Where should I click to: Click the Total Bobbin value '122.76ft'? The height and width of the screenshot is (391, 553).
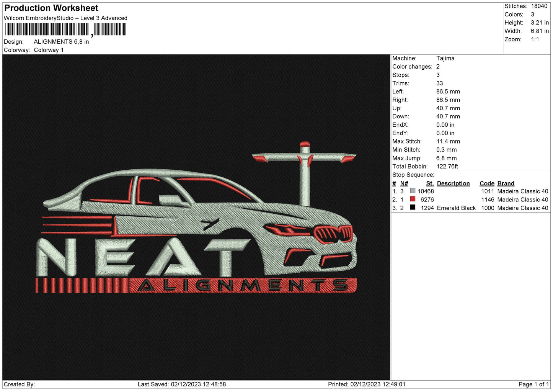click(x=447, y=167)
